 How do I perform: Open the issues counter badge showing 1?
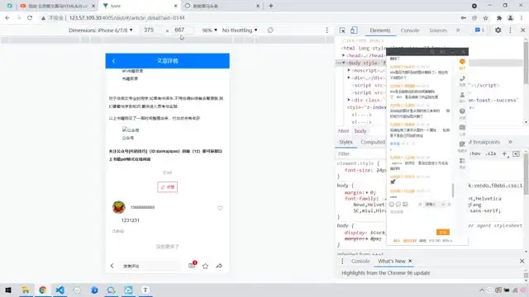479,31
